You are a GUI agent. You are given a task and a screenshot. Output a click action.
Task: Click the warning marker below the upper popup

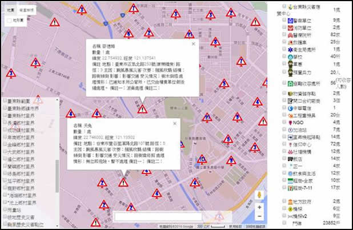pyautogui.click(x=142, y=110)
